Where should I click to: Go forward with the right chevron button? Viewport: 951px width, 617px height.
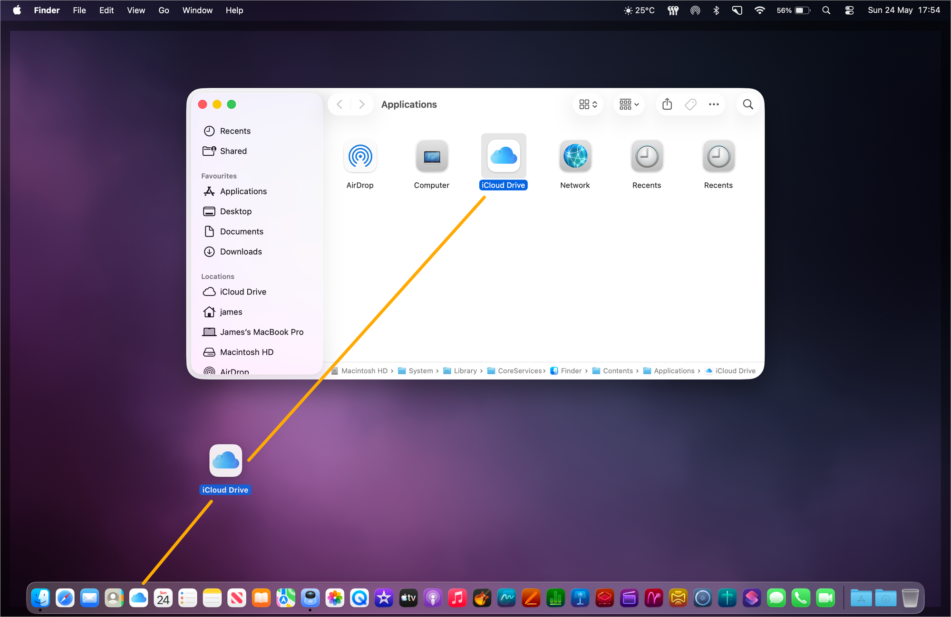click(x=362, y=104)
